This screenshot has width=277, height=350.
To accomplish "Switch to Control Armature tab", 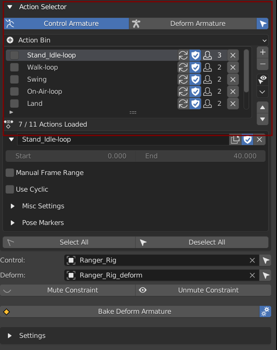I will (x=66, y=23).
